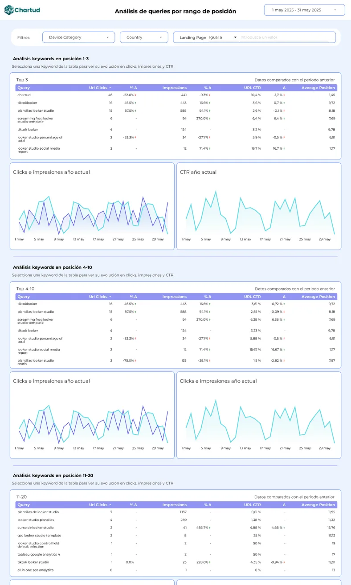Sort Top 3 table by URL CTR header
The height and width of the screenshot is (585, 351).
[x=252, y=88]
